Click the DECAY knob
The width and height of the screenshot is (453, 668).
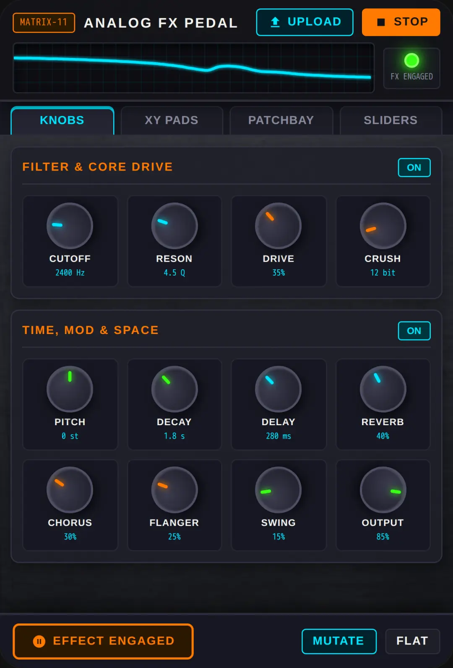(x=174, y=389)
